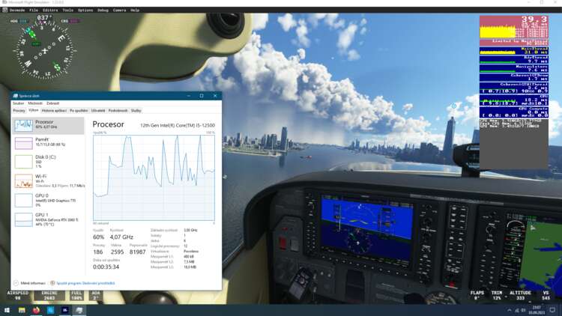This screenshot has width=562, height=316.
Task: Click the 60% CPU usage value
Action: point(99,237)
